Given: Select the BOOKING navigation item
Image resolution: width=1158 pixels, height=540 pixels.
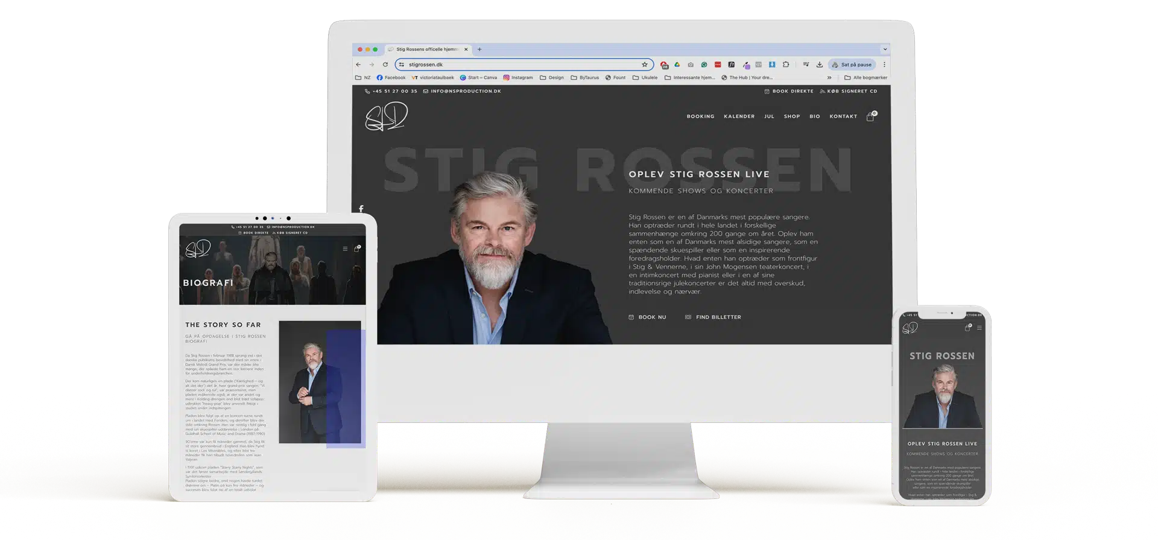Looking at the screenshot, I should click(x=700, y=116).
